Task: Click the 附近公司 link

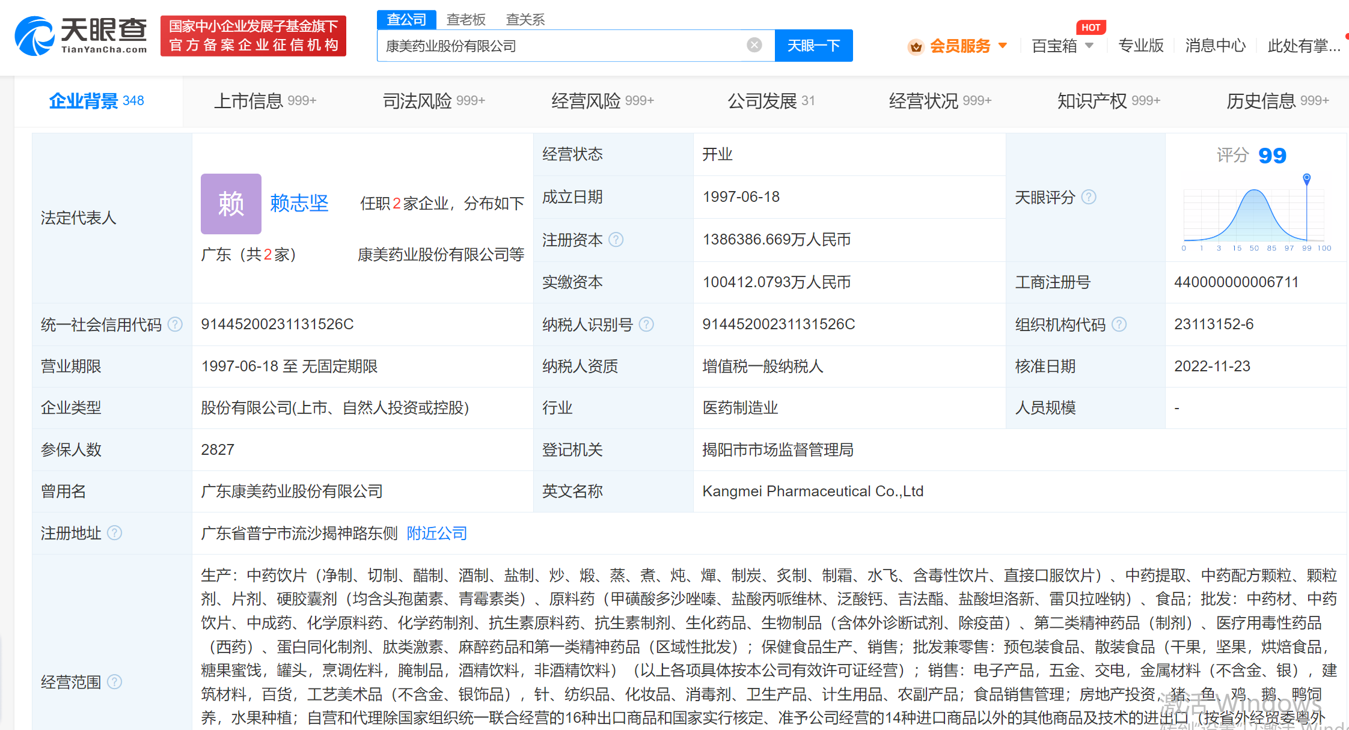Action: (x=436, y=533)
